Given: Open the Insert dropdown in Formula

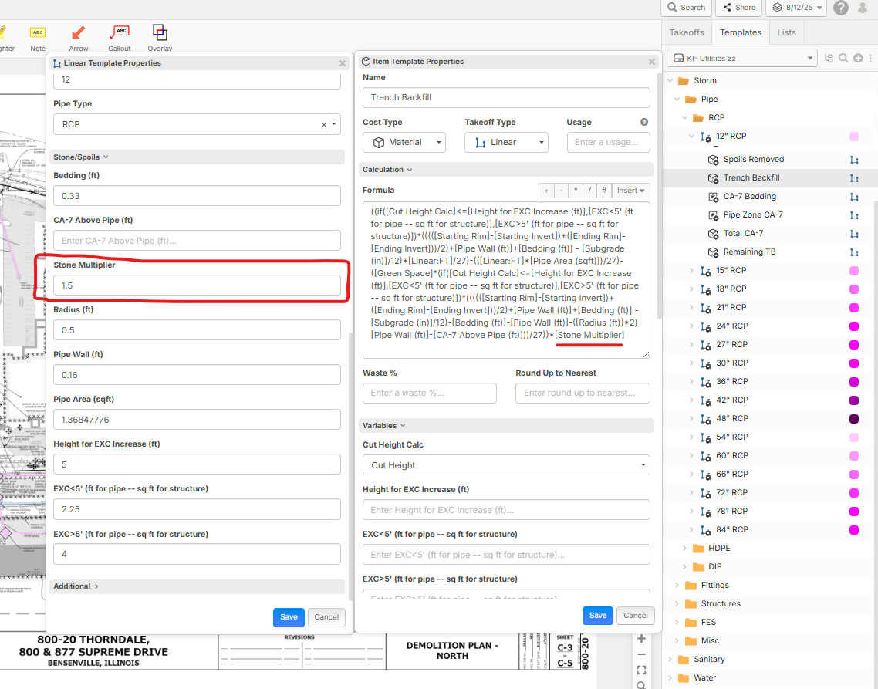Looking at the screenshot, I should click(631, 191).
